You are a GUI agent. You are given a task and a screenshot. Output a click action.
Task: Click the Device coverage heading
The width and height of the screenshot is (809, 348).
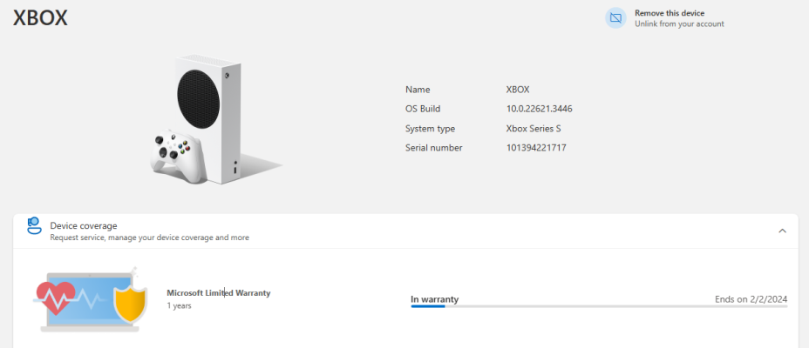click(84, 225)
